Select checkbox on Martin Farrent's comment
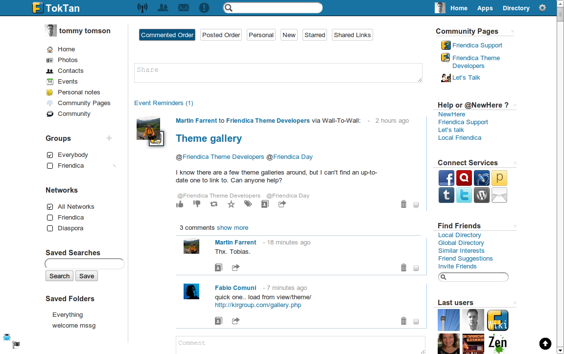The image size is (564, 354). point(416,268)
